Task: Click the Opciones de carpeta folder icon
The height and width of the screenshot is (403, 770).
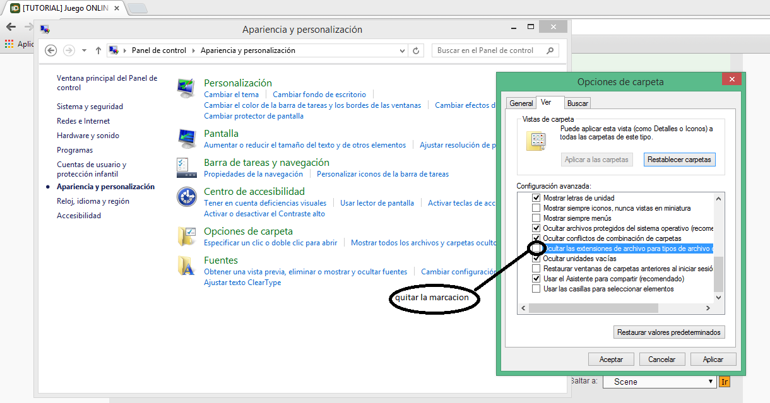Action: click(x=186, y=236)
